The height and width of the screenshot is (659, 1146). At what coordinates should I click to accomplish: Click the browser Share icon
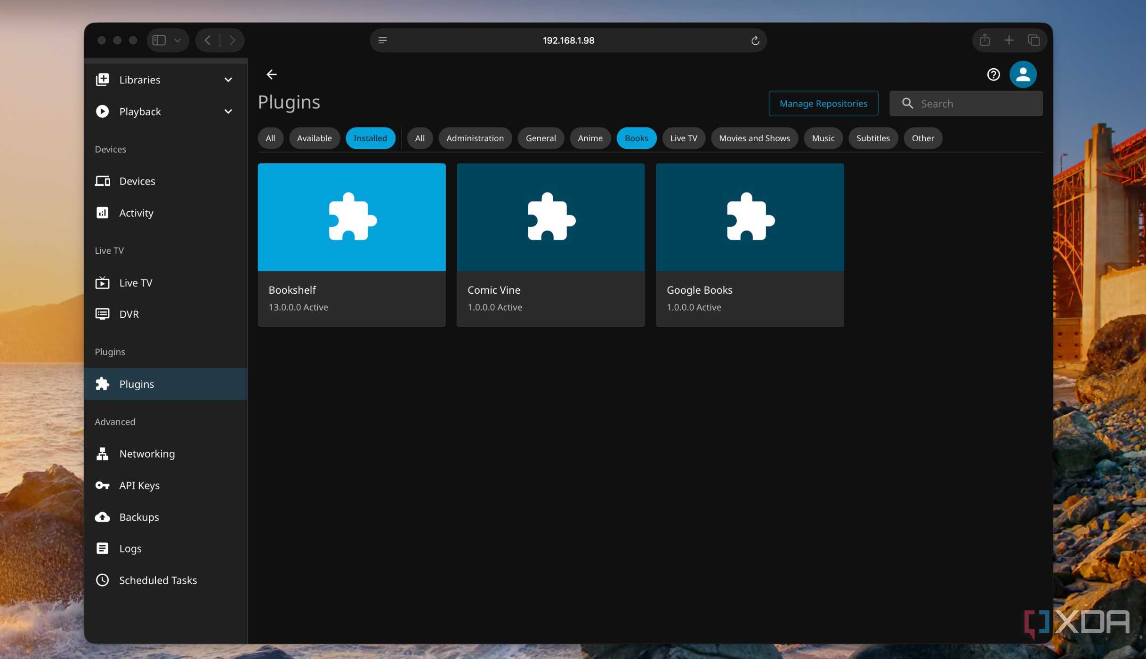[985, 40]
